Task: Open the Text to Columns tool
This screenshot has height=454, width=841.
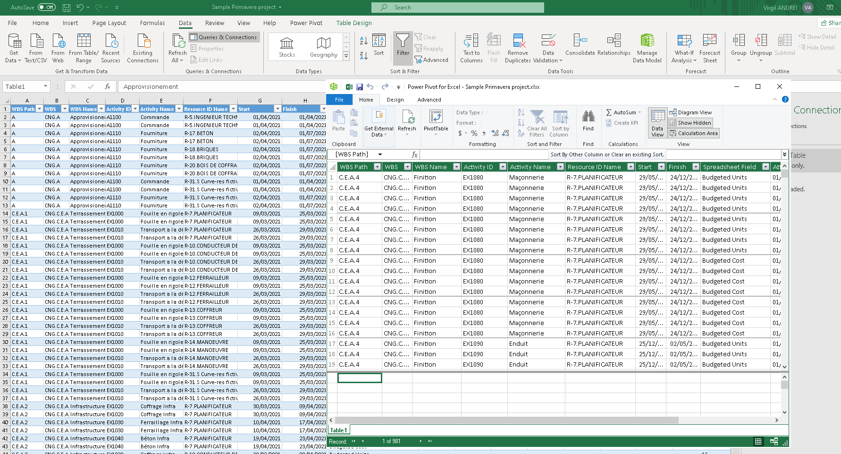Action: 471,47
